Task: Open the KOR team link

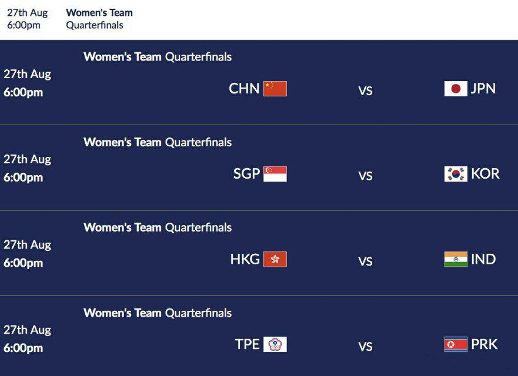Action: pos(485,174)
